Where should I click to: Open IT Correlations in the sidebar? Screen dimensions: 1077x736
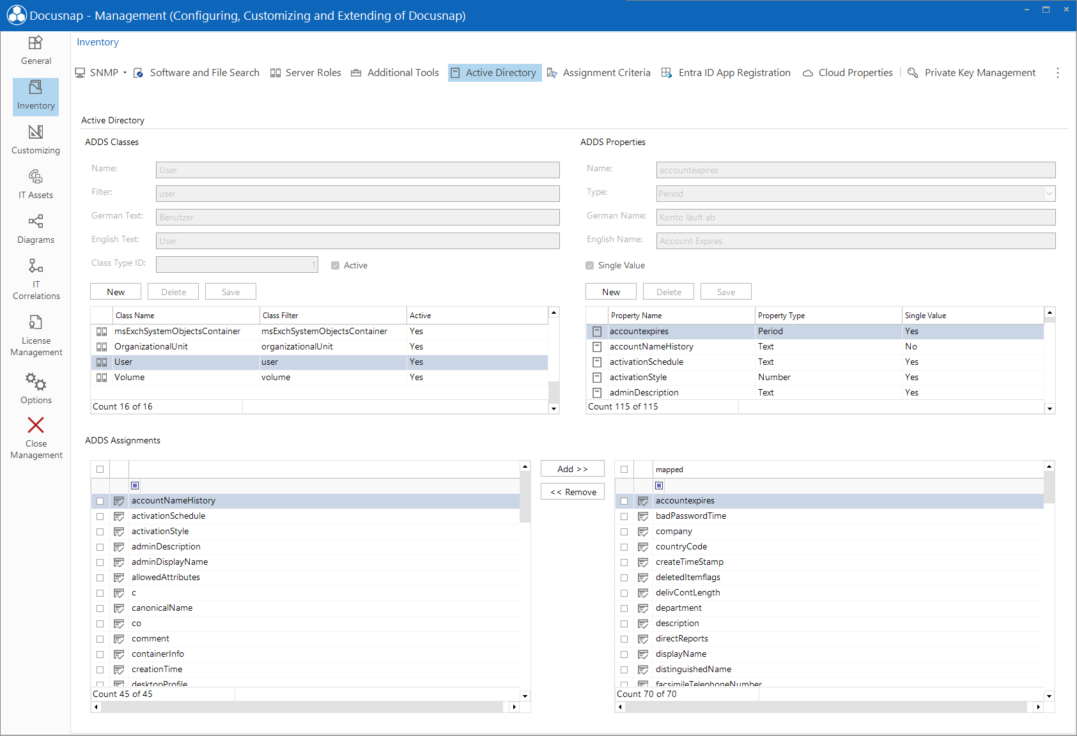click(36, 279)
